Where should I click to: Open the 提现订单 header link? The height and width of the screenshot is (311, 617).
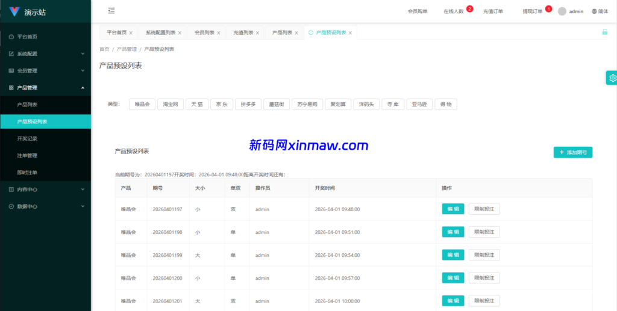click(x=533, y=11)
